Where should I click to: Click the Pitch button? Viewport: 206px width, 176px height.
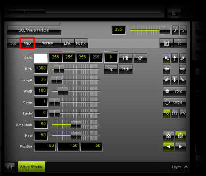click(126, 69)
